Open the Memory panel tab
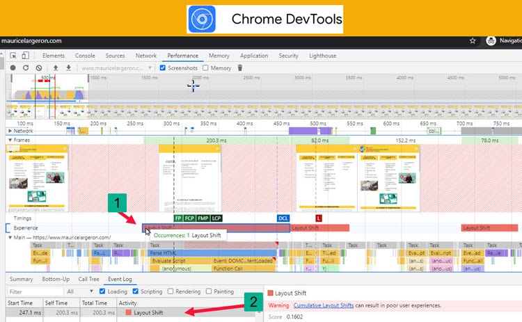Viewport: 522px width, 322px height. (219, 56)
